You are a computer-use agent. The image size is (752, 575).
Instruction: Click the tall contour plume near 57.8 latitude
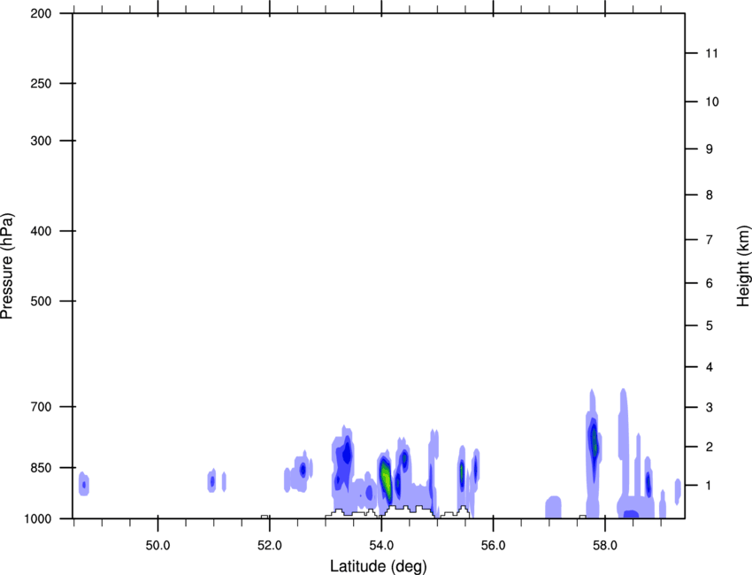(594, 451)
